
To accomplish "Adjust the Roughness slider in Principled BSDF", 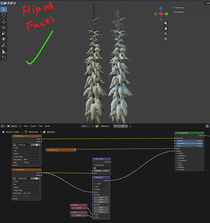I will [x=190, y=144].
